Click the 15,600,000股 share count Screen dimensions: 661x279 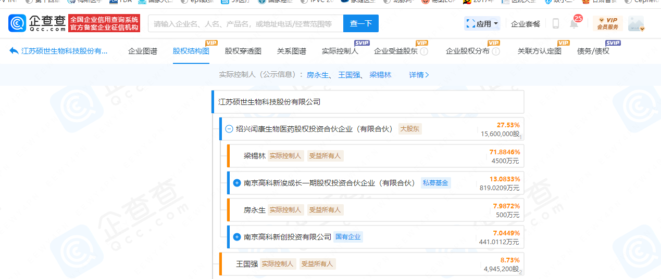pyautogui.click(x=500, y=134)
